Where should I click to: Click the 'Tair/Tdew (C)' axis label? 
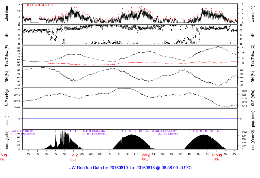[x=253, y=56]
